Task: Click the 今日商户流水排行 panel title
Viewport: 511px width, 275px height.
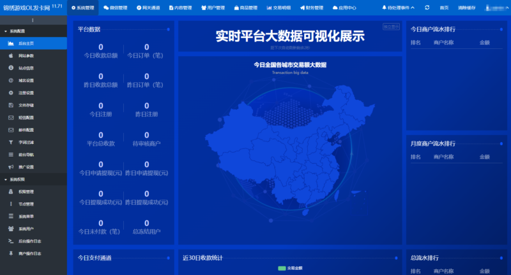Action: (433, 29)
